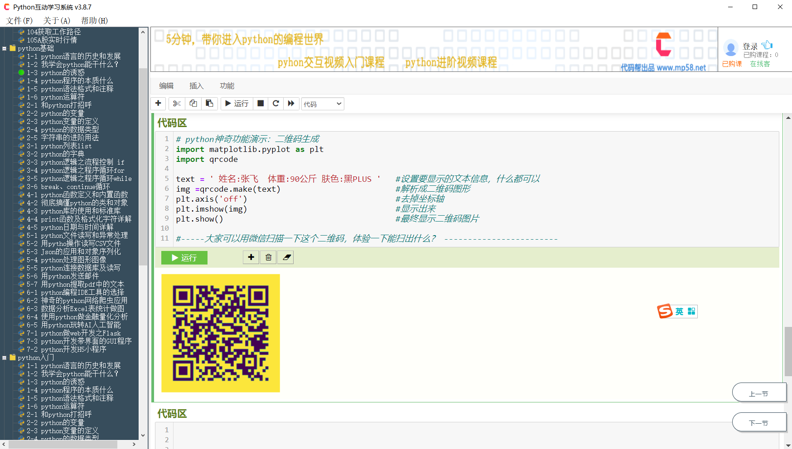Click the copy cell icon
This screenshot has height=449, width=792.
pyautogui.click(x=193, y=104)
